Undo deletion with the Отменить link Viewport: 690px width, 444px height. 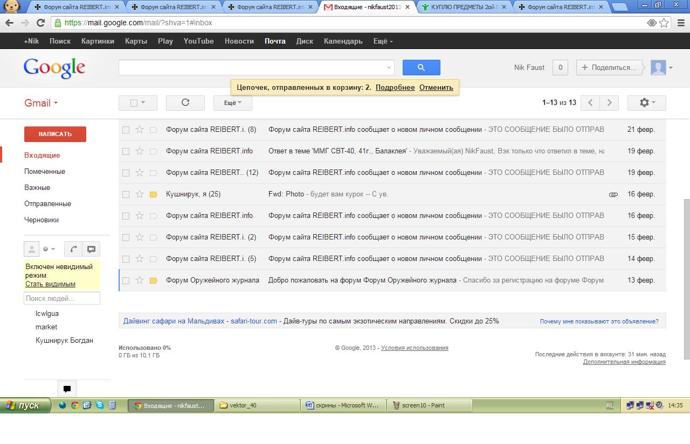pos(436,88)
